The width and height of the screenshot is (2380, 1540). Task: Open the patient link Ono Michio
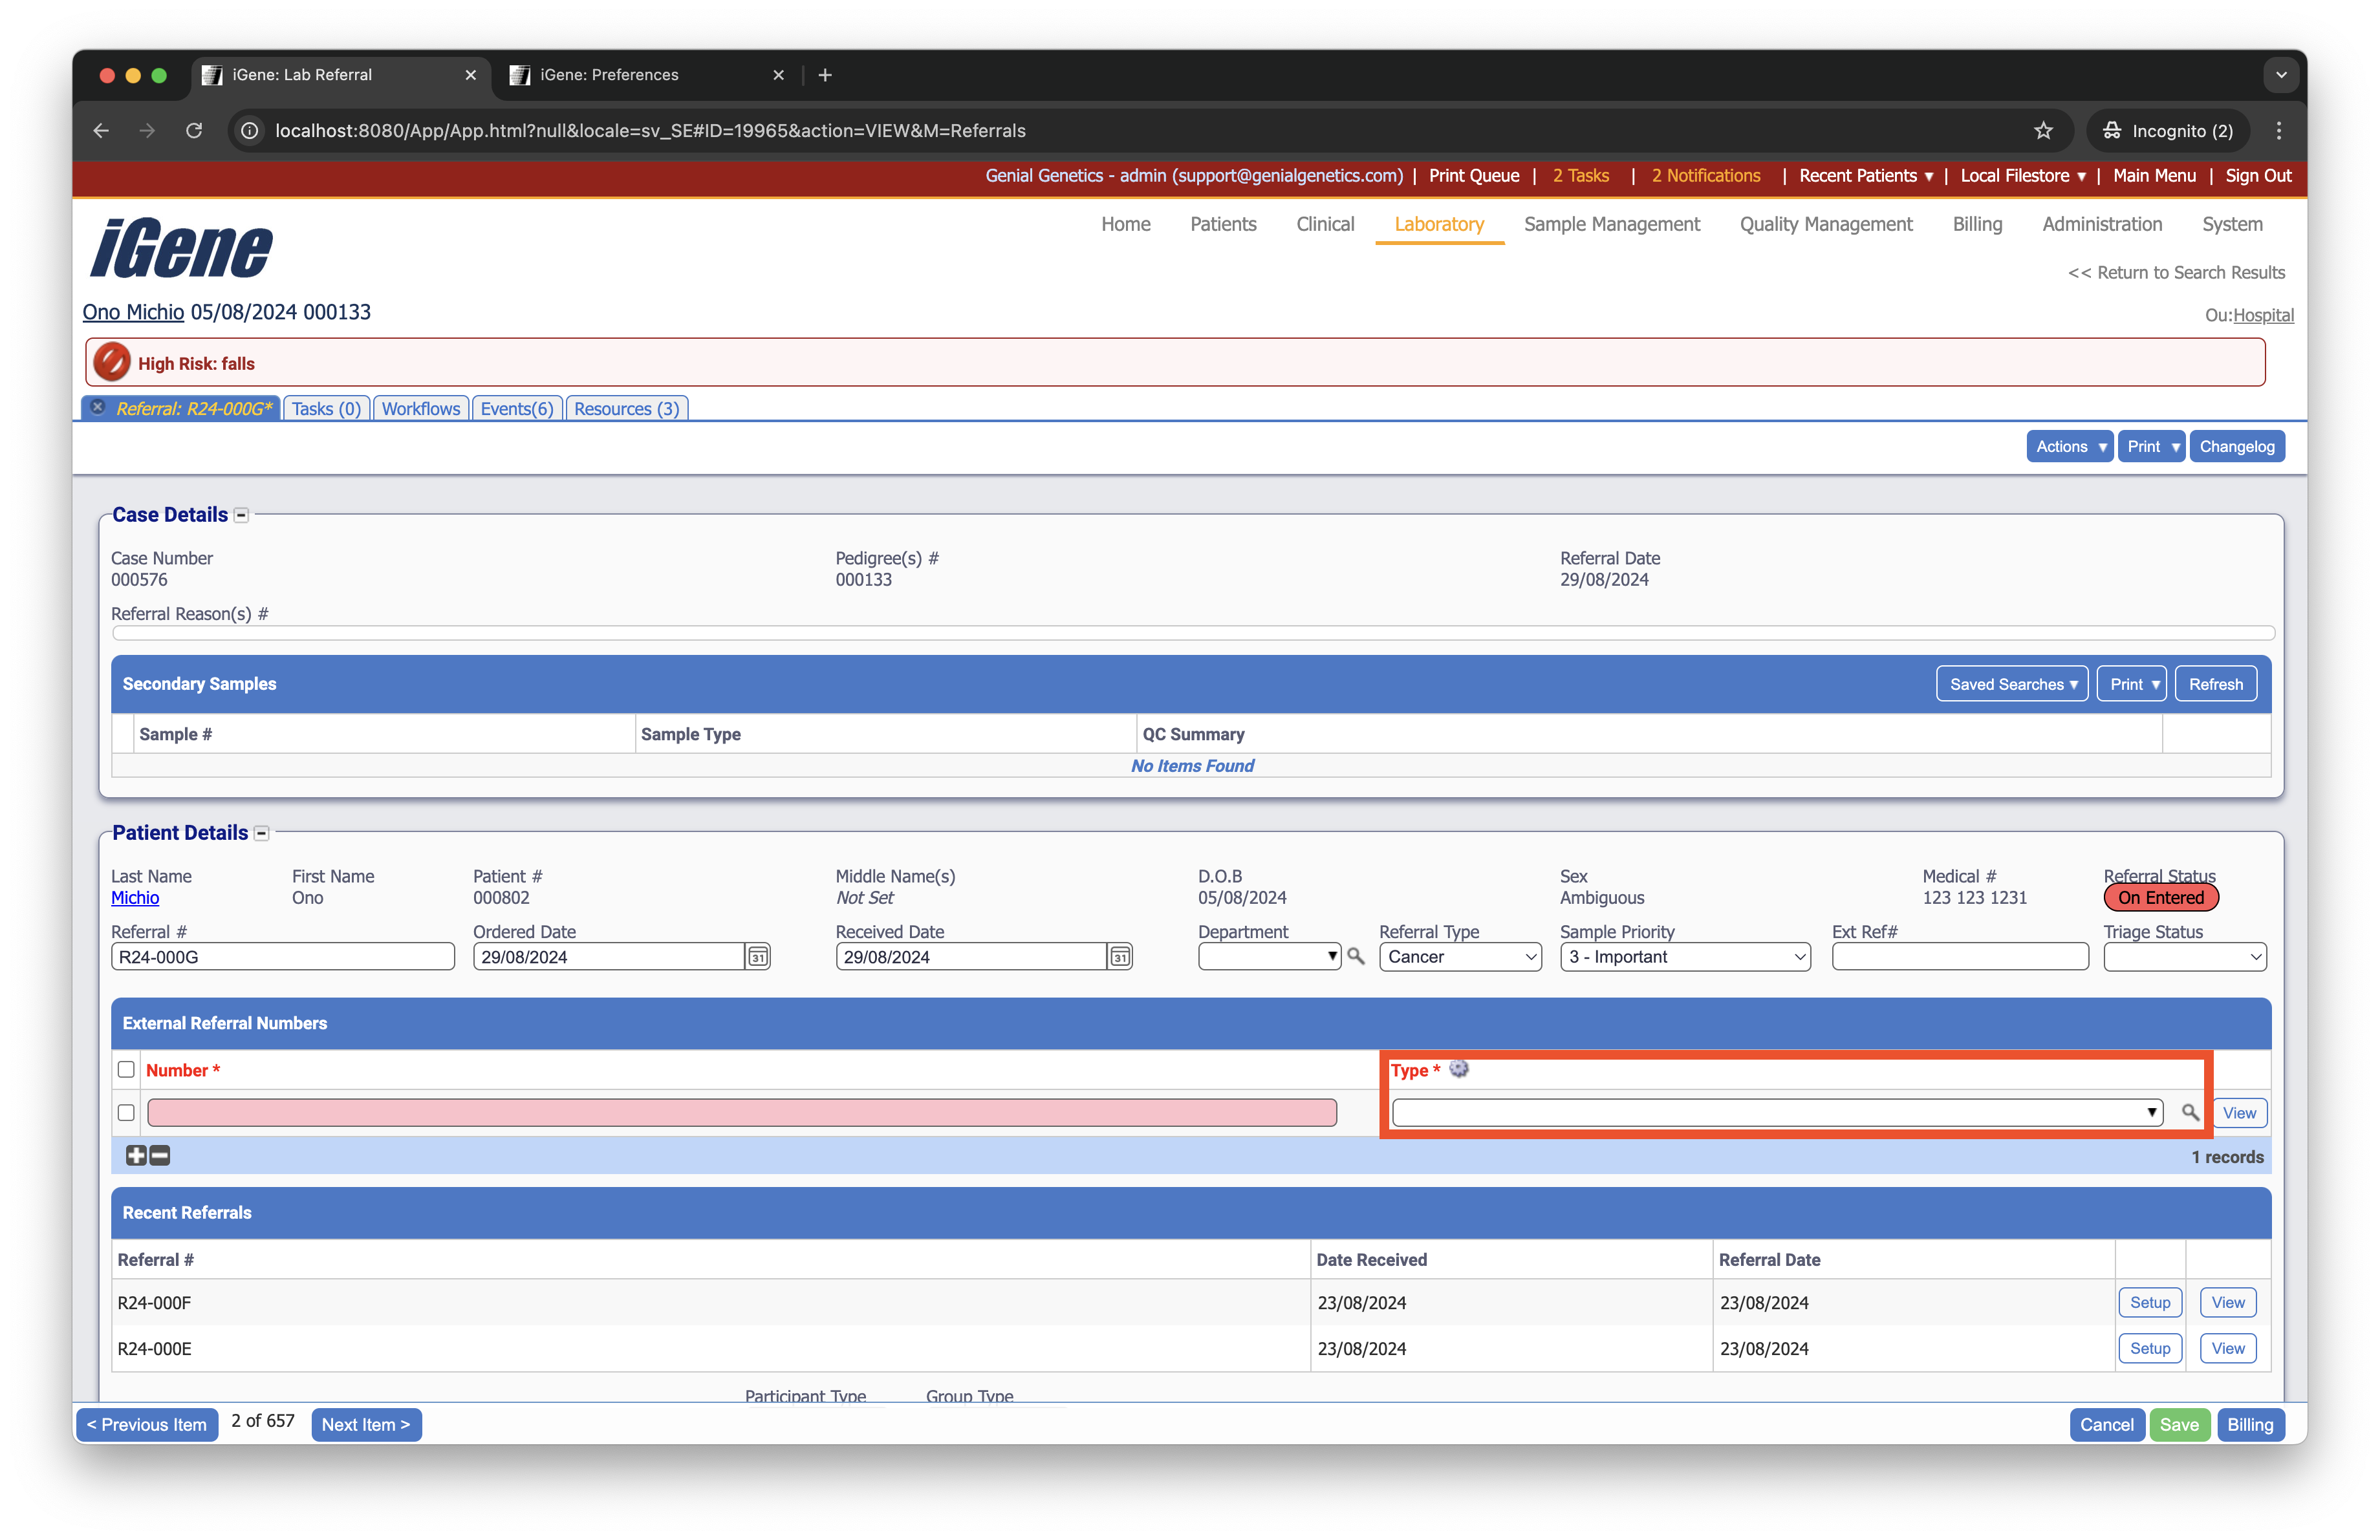(x=133, y=312)
